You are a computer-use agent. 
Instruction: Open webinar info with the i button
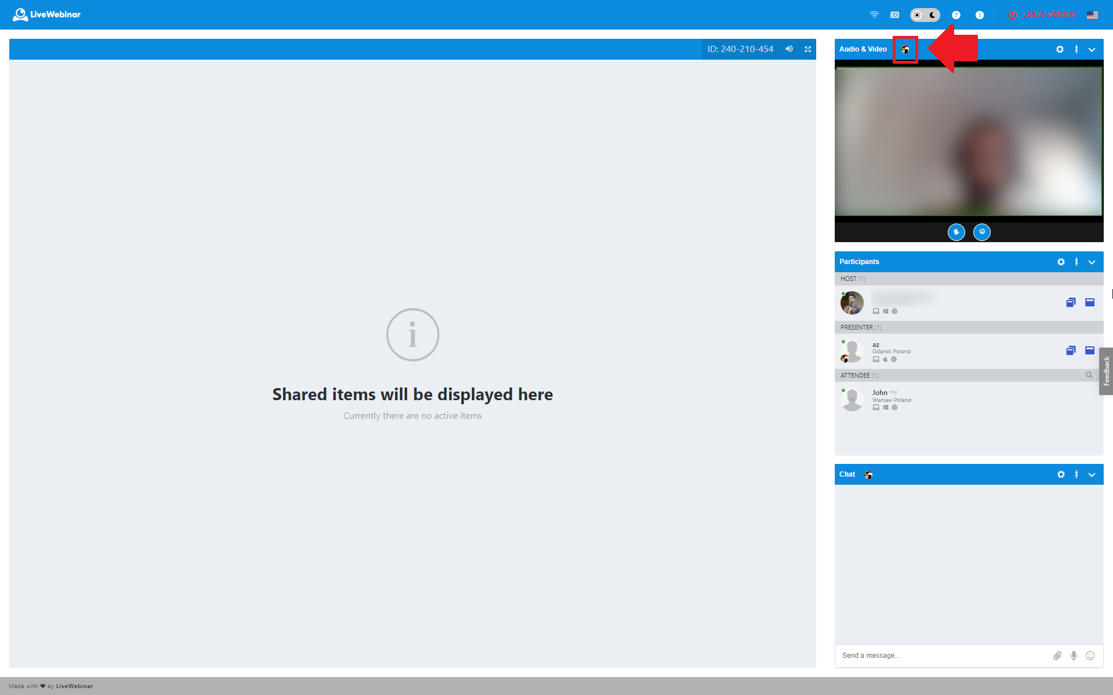click(980, 15)
